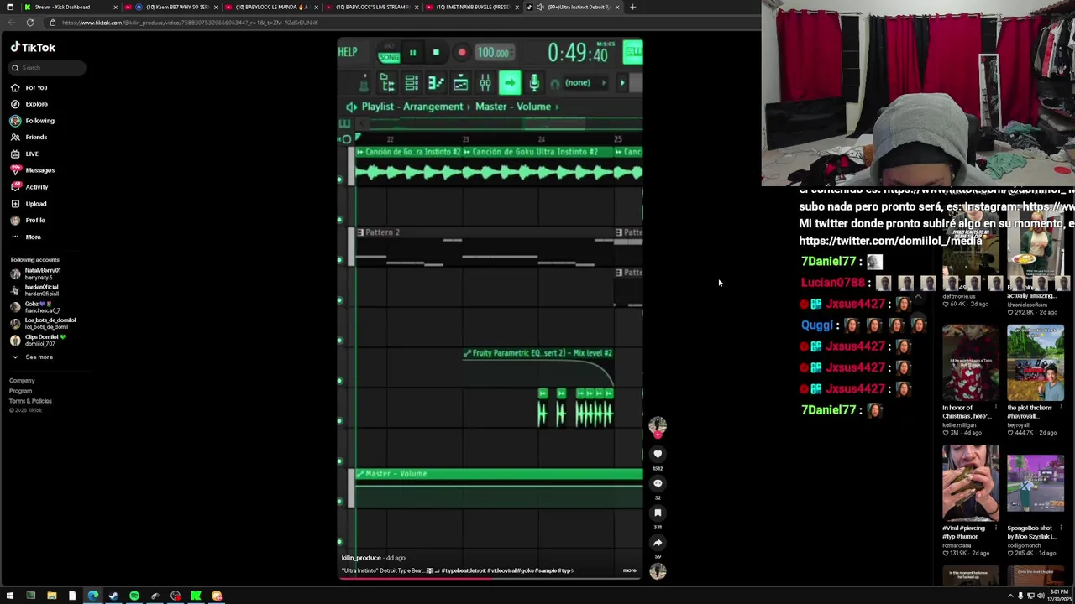The width and height of the screenshot is (1075, 604).
Task: Open the For You feed
Action: point(29,87)
